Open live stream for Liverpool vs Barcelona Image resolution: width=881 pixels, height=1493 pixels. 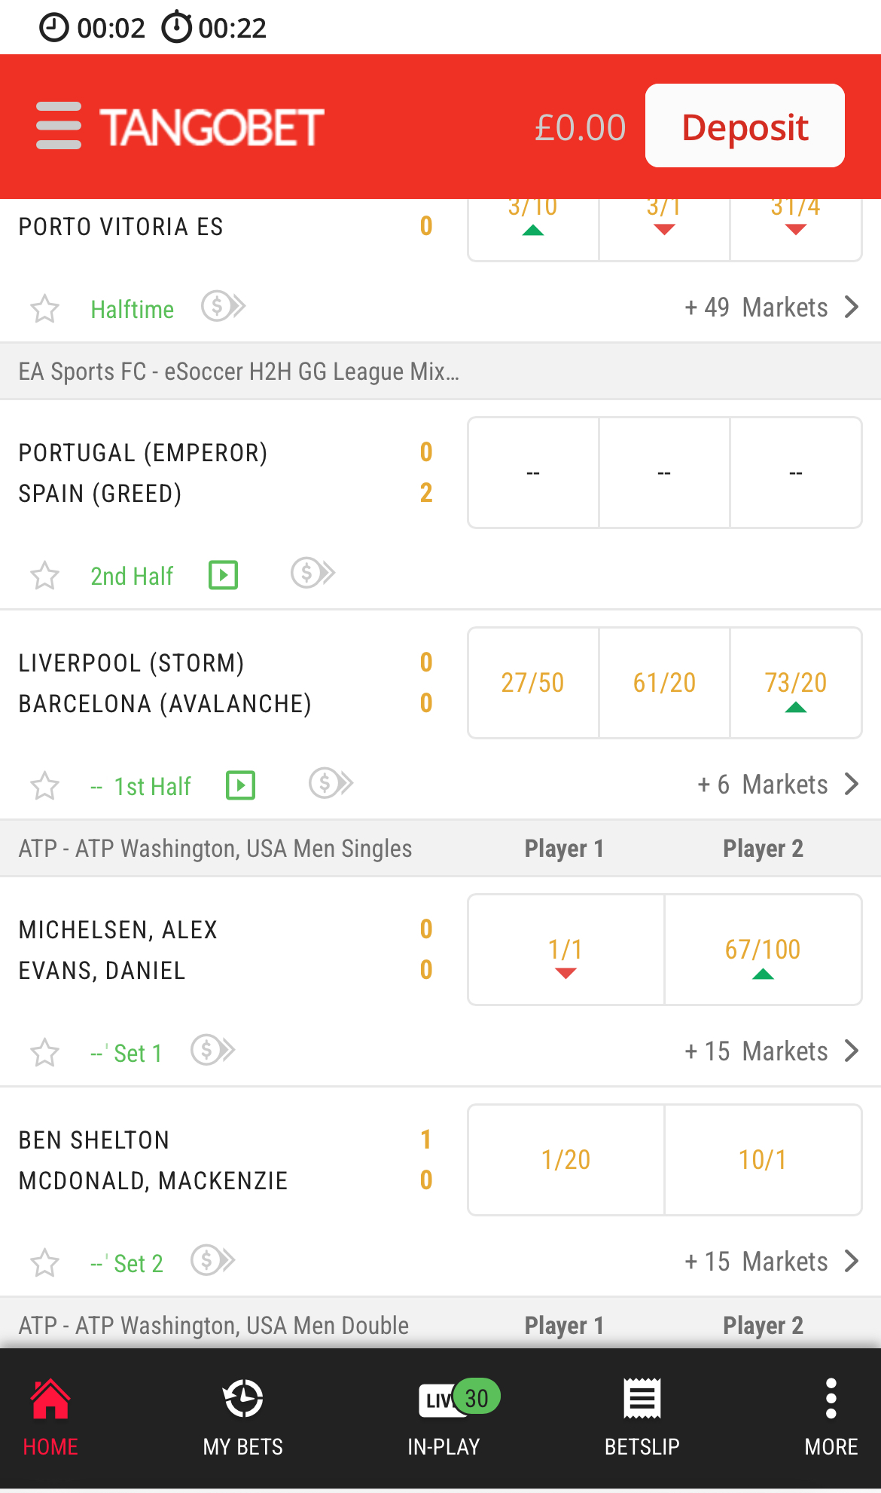(x=241, y=785)
